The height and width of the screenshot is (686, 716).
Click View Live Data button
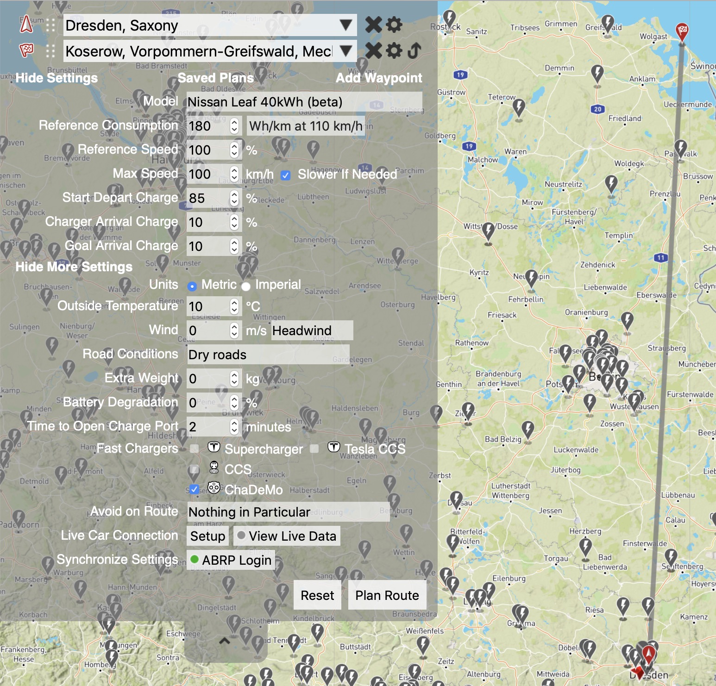(x=287, y=536)
